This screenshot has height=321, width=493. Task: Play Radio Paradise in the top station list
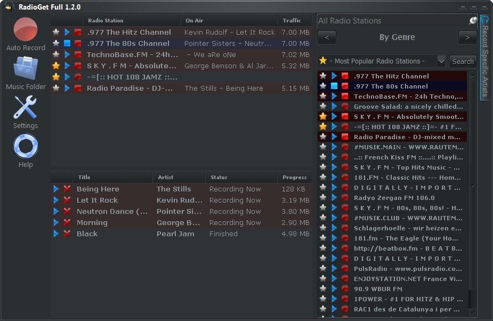point(67,89)
